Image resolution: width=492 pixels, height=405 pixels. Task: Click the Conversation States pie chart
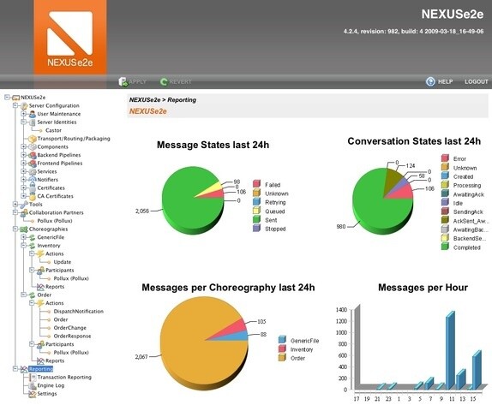(x=382, y=201)
